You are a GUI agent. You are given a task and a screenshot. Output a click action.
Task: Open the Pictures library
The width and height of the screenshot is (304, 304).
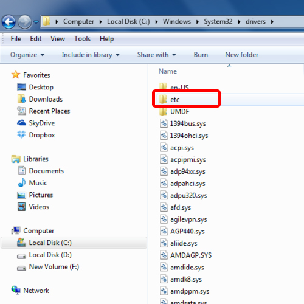click(41, 195)
